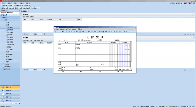Click the 重注册 toolbar button
The width and height of the screenshot is (196, 108).
click(4, 6)
